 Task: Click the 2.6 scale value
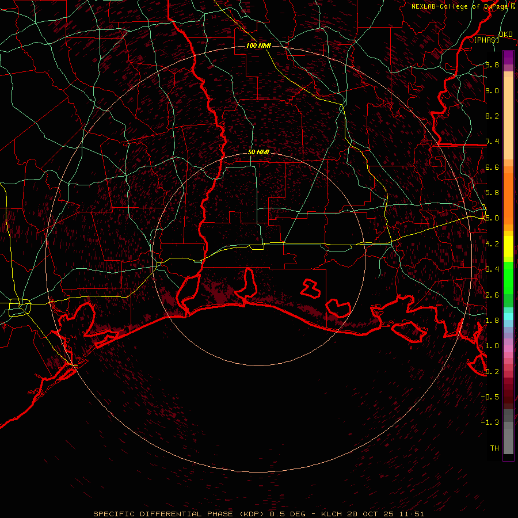(x=492, y=295)
